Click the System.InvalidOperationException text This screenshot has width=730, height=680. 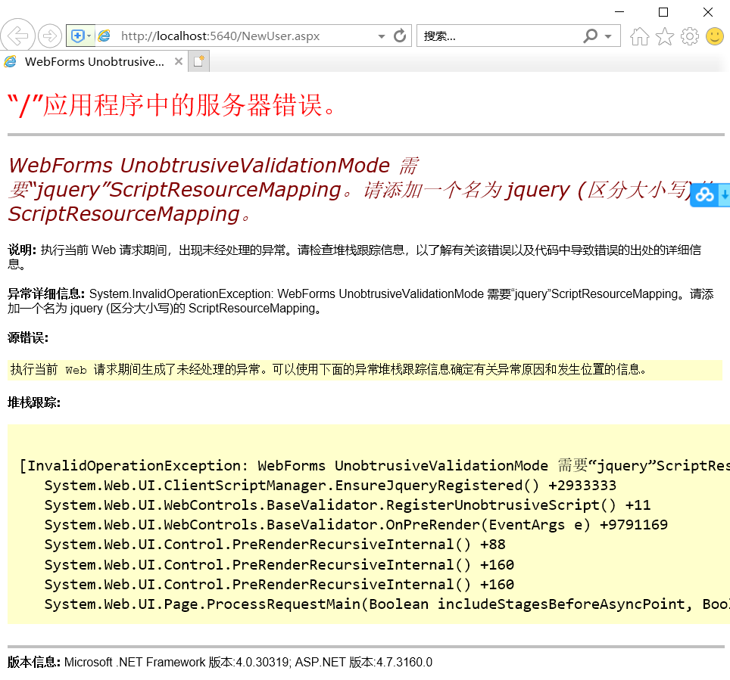click(x=181, y=294)
